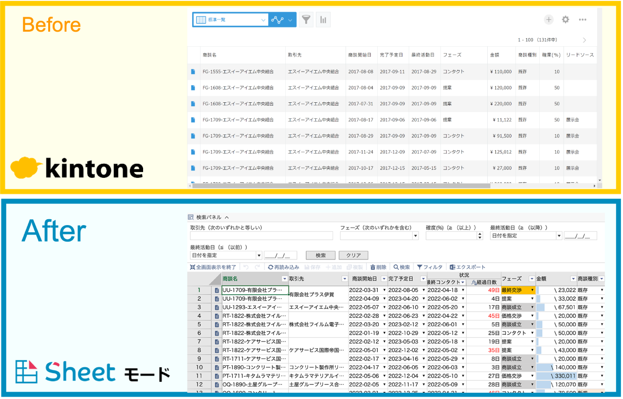Click エクスポート export in sheet toolbar
The image size is (623, 399).
pyautogui.click(x=467, y=267)
